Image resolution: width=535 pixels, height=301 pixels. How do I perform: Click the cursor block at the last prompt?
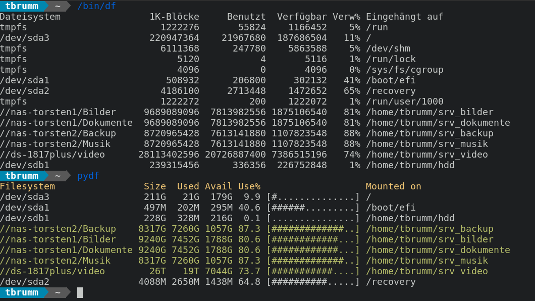pyautogui.click(x=80, y=292)
